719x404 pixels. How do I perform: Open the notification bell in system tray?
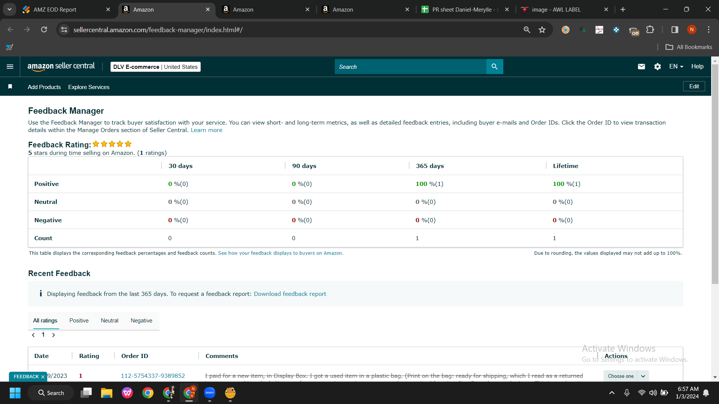[706, 393]
